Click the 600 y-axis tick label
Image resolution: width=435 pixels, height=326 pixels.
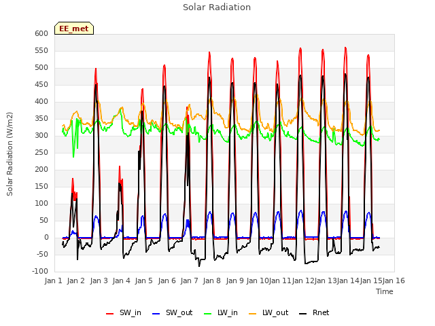[41, 33]
